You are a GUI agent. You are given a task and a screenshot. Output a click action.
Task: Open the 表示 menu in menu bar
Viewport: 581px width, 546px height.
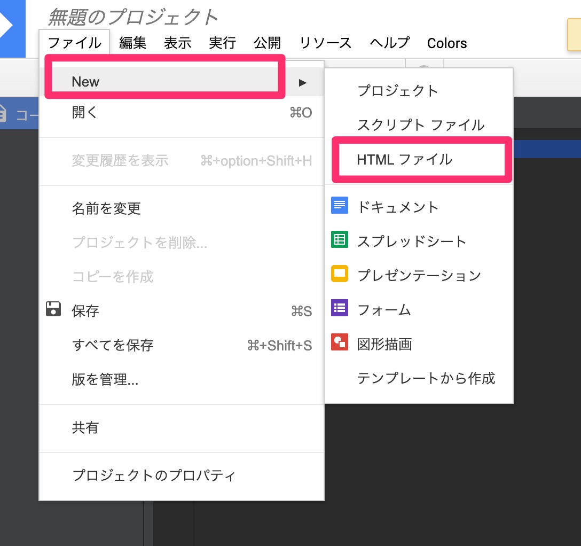point(177,43)
